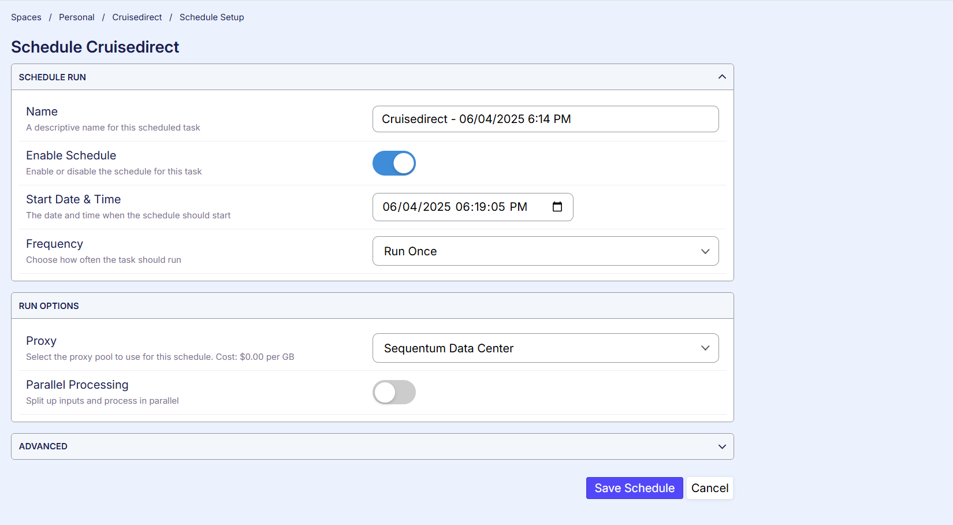This screenshot has height=525, width=953.
Task: Click the Run Options section header
Action: pyautogui.click(x=49, y=306)
